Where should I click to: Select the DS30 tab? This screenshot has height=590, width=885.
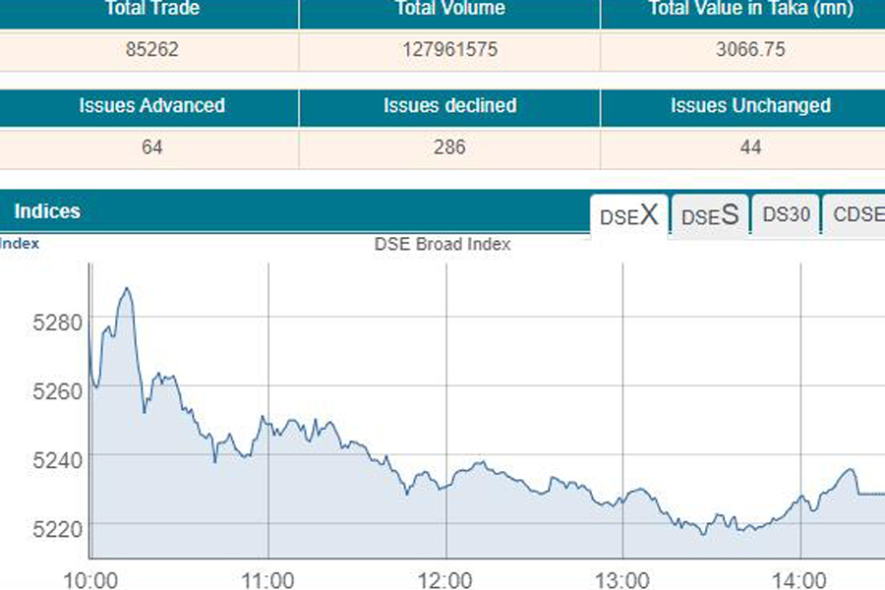[786, 215]
